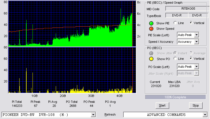This screenshot has height=119, width=210.
Task: Expand the ADVANCED COMMANDS dropdown arrow
Action: click(205, 115)
